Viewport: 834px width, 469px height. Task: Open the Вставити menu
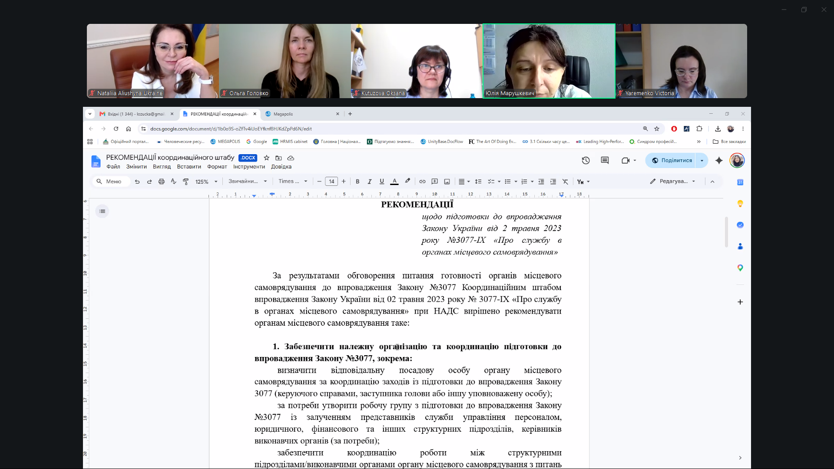(x=189, y=167)
